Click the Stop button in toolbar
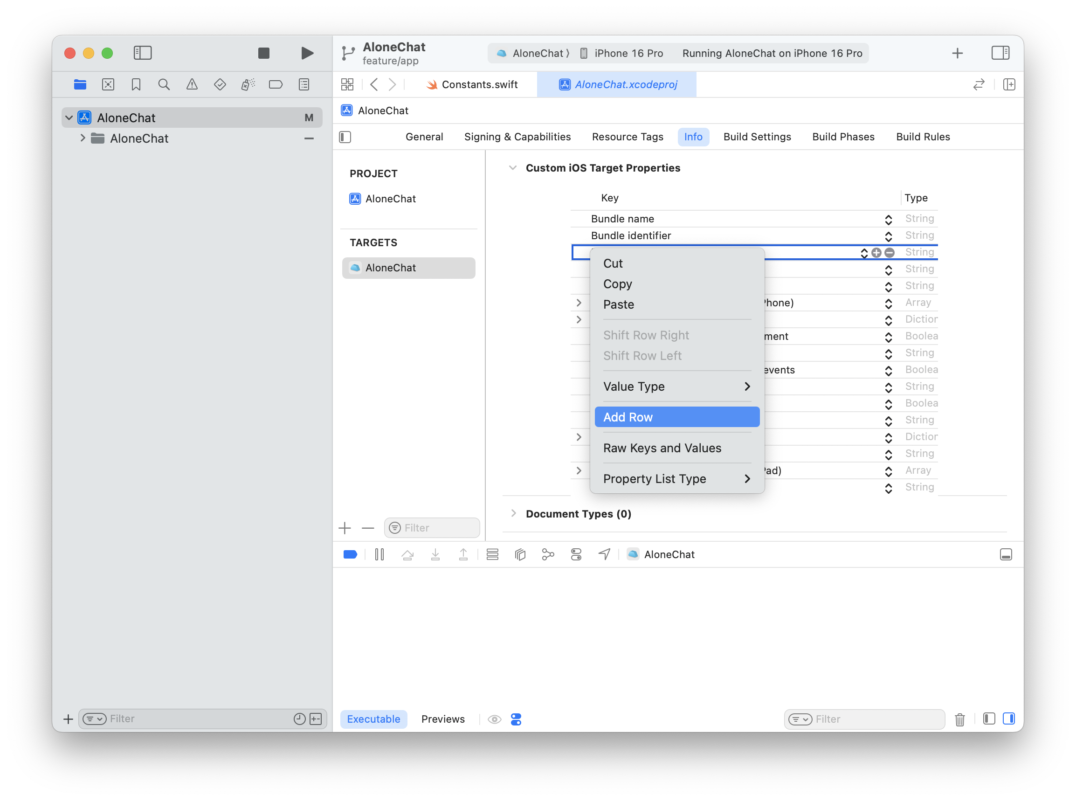The height and width of the screenshot is (801, 1076). tap(264, 53)
